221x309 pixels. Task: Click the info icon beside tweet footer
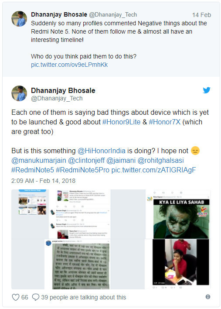208,297
